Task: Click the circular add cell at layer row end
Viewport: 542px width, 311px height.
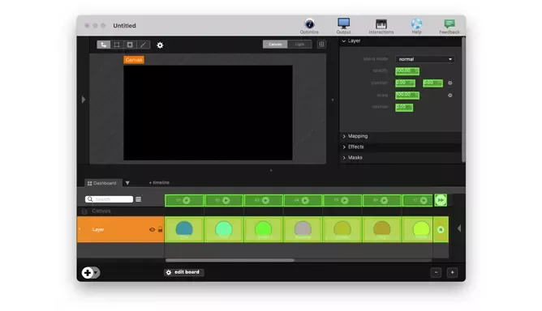Action: click(441, 229)
